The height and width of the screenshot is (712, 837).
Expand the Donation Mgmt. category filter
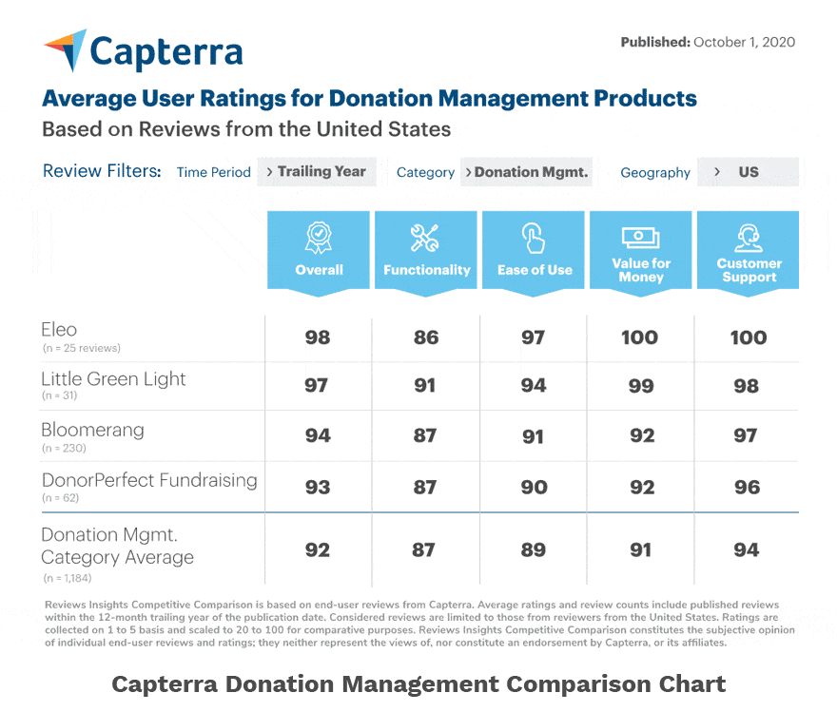(526, 172)
